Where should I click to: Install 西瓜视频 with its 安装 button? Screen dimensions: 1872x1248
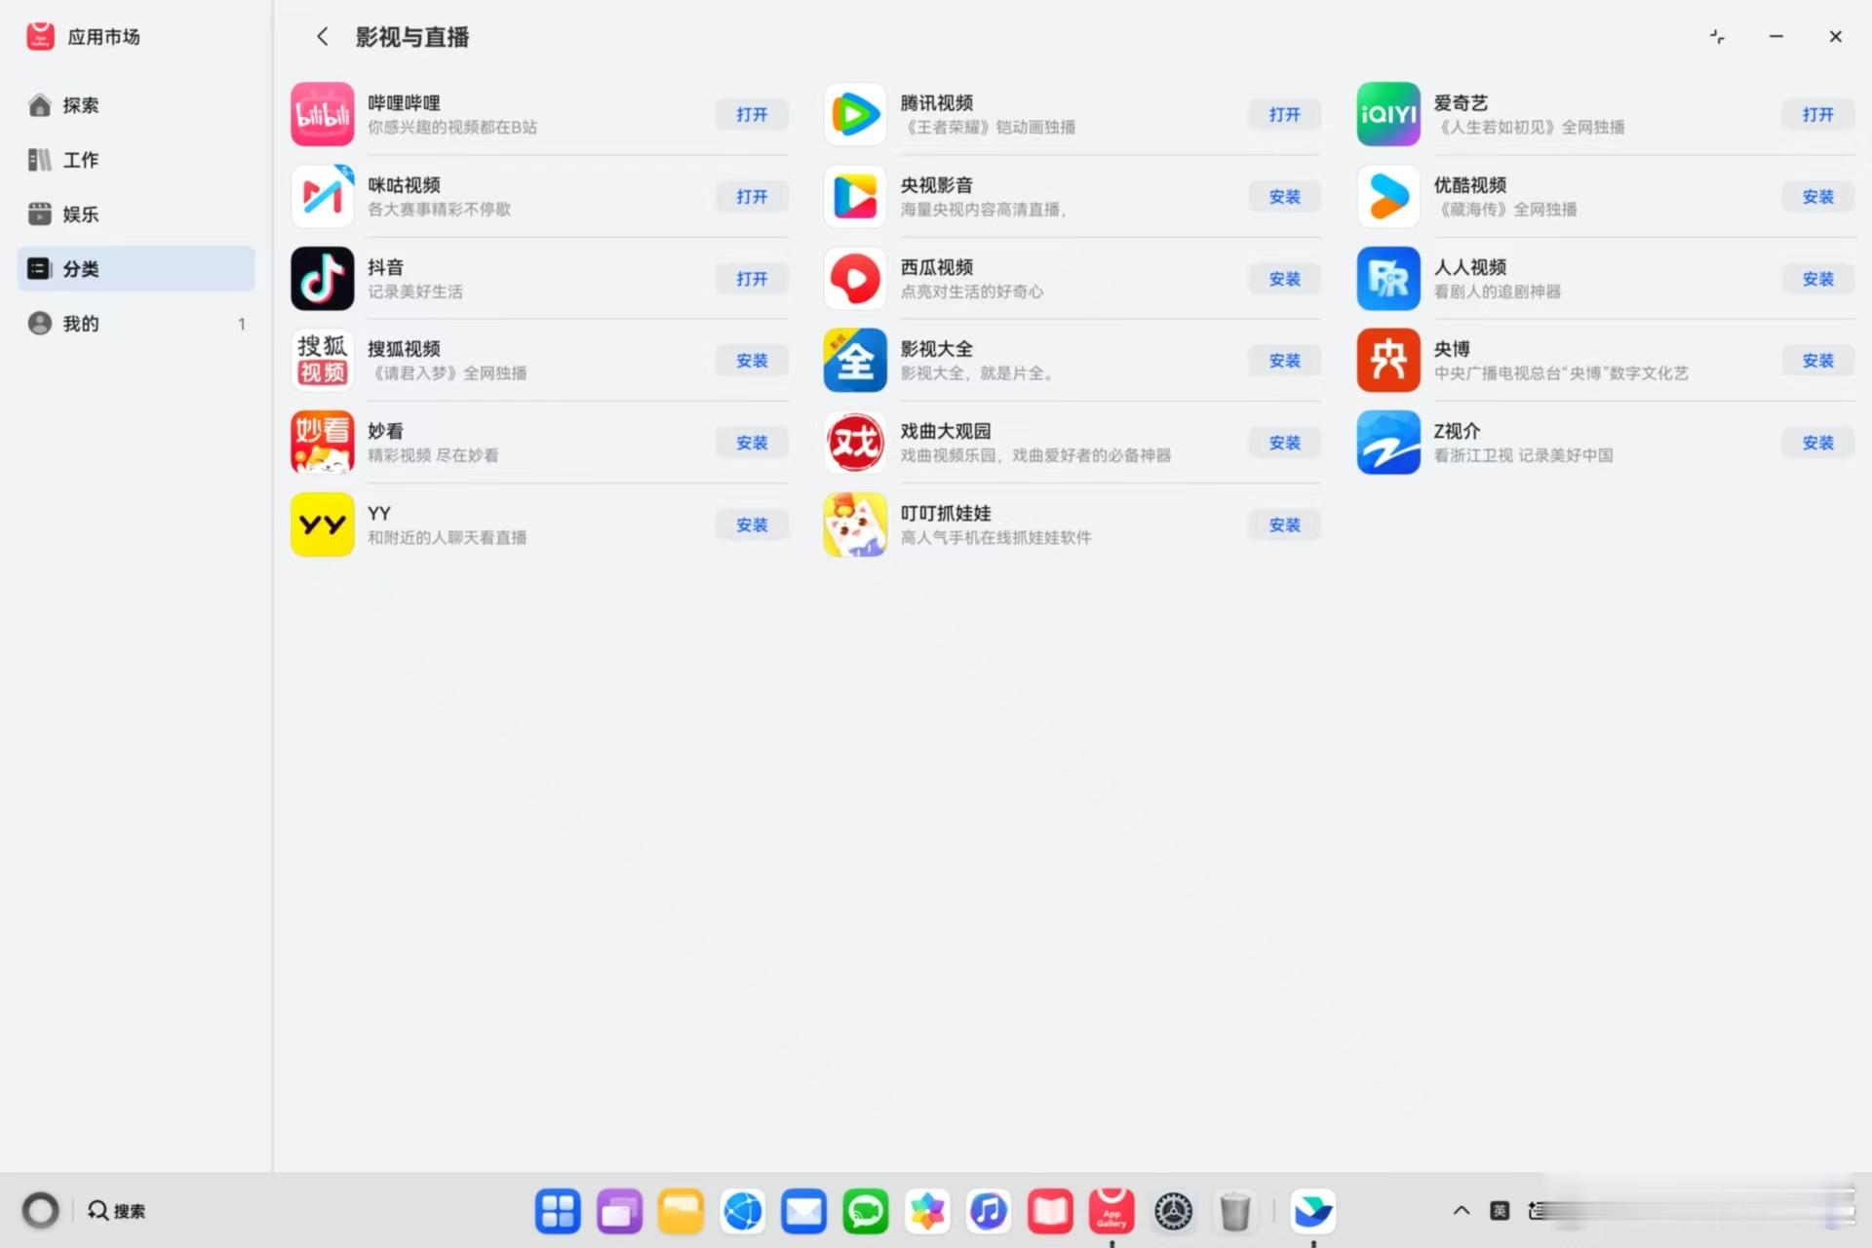coord(1285,278)
